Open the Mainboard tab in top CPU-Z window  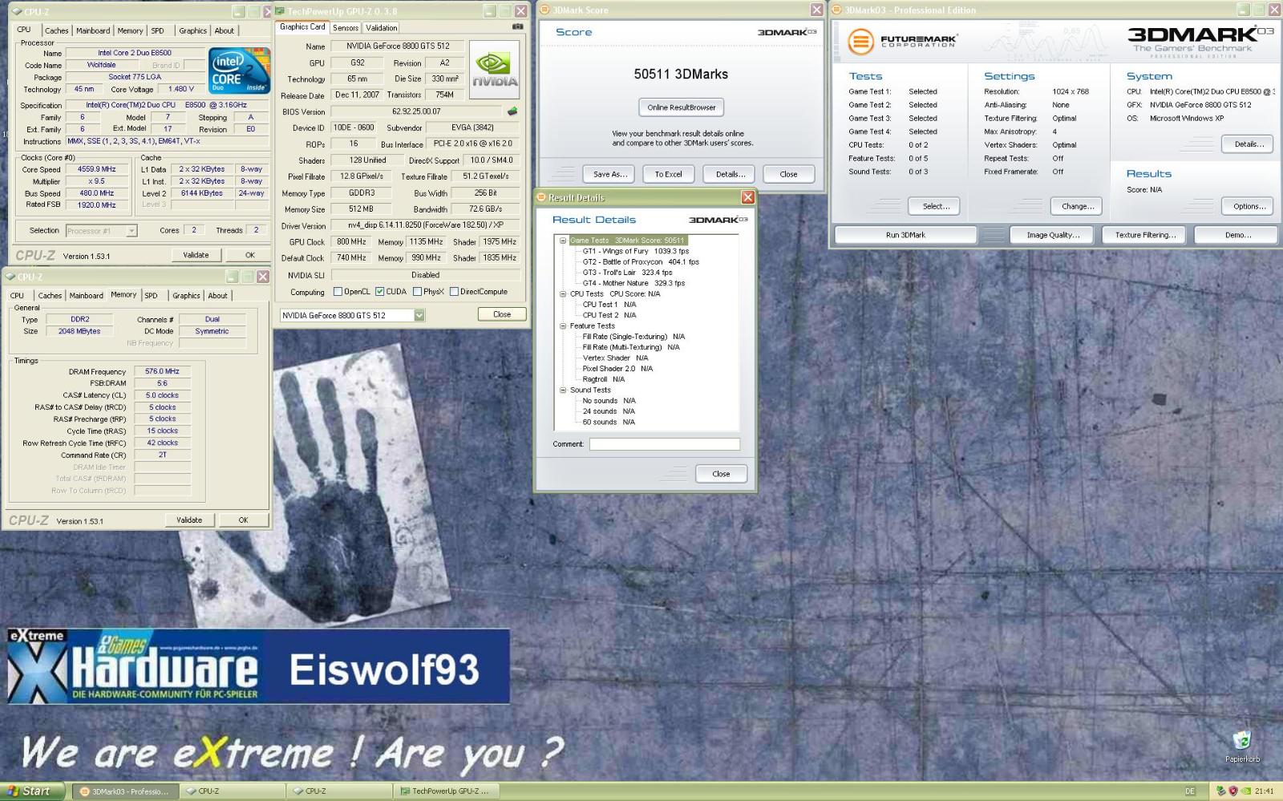point(93,30)
